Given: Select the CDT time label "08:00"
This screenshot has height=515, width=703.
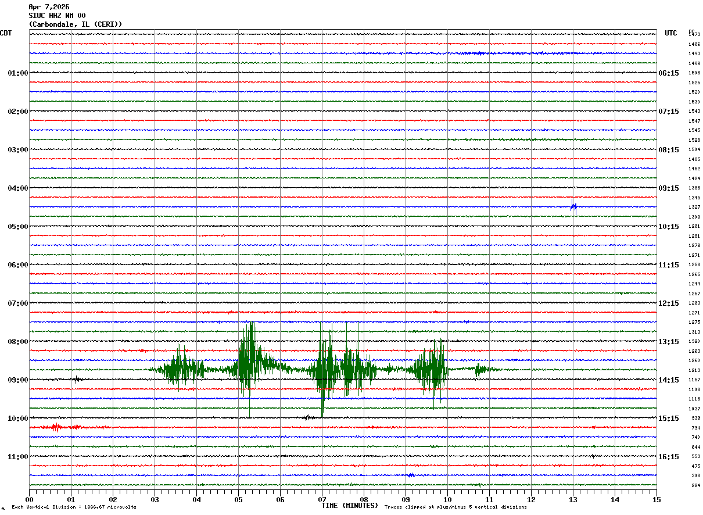Looking at the screenshot, I should pos(18,342).
